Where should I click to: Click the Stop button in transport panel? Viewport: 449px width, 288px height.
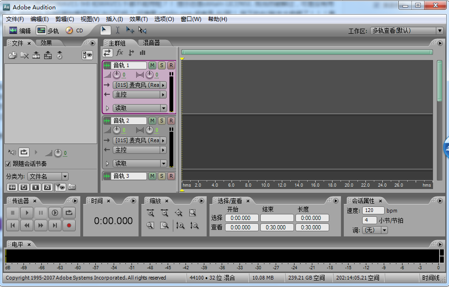13,213
